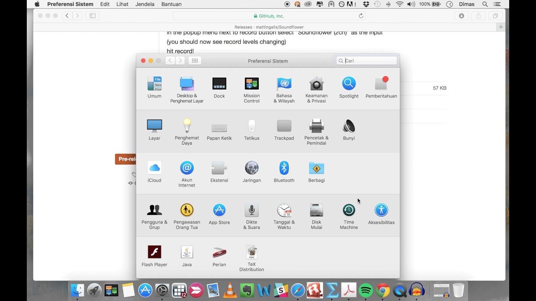This screenshot has width=536, height=301.
Task: Open Desktop & Penghemat Layar preferences
Action: 187,89
